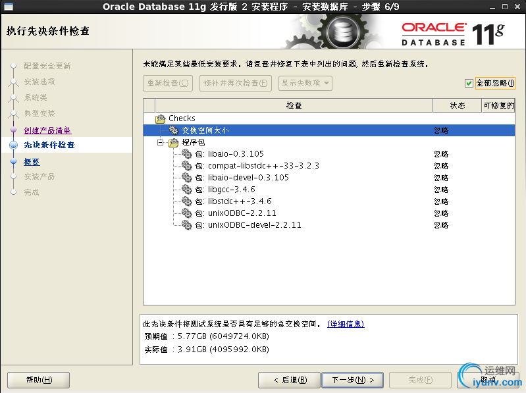
Task: Open the window menu icon in title bar
Action: pyautogui.click(x=9, y=7)
